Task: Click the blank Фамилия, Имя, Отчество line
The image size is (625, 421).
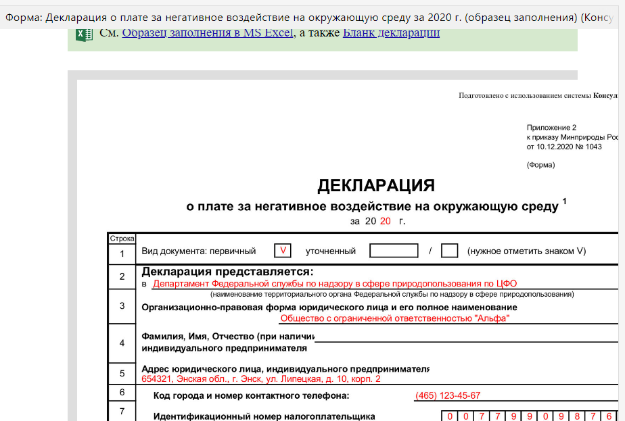Action: point(466,337)
